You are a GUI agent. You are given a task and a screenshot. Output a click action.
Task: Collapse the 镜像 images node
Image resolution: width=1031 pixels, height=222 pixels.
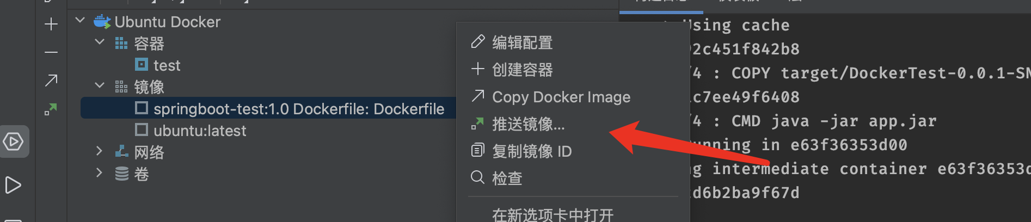pos(100,85)
